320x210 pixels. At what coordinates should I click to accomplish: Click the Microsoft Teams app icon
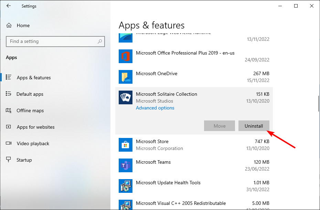coord(125,165)
